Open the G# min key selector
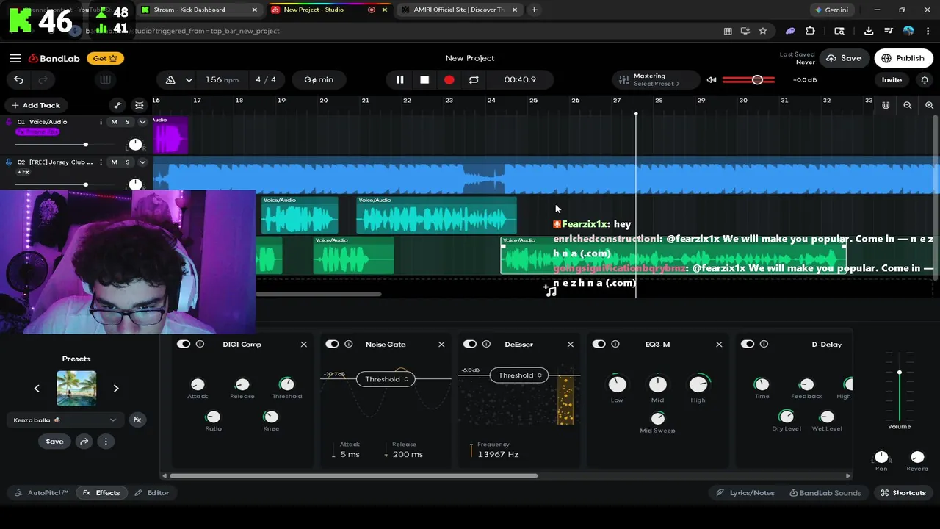This screenshot has width=940, height=529. point(319,80)
